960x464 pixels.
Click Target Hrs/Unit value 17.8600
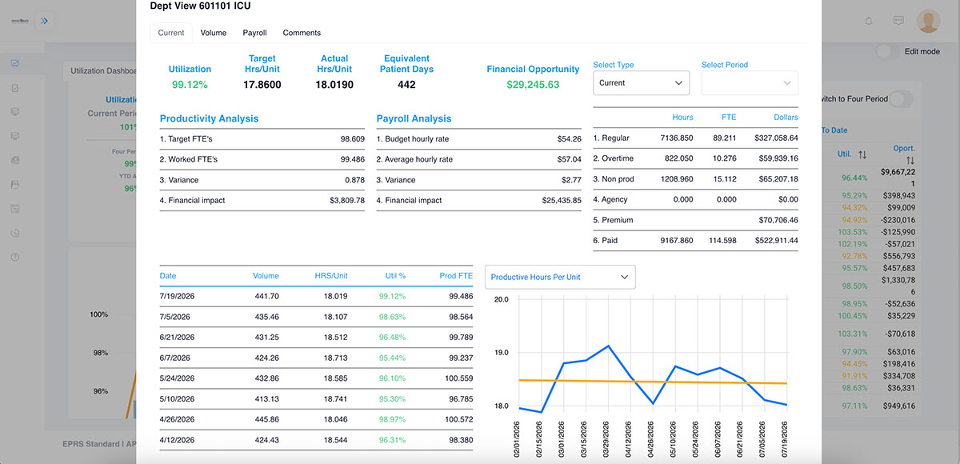point(262,85)
